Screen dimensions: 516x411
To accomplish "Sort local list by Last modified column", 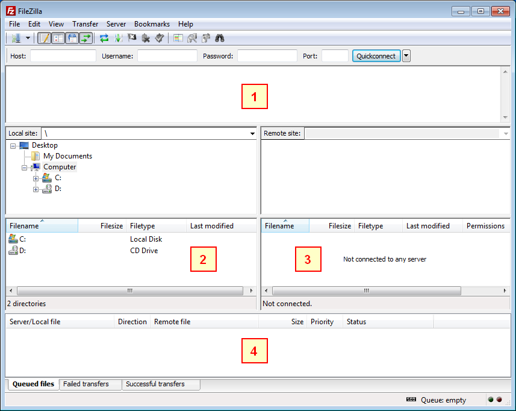I will pyautogui.click(x=221, y=226).
